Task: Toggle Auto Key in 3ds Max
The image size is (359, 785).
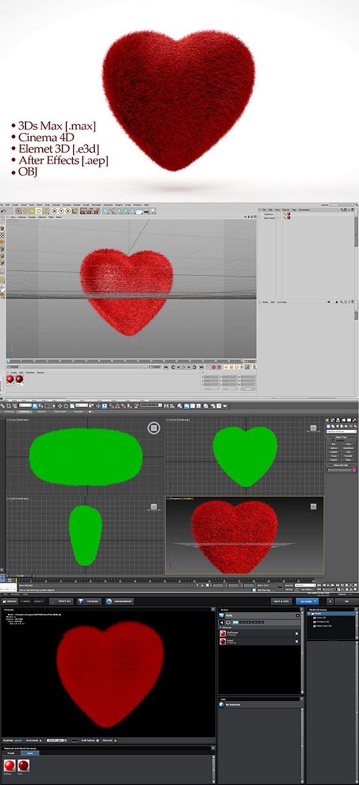Action: (288, 585)
